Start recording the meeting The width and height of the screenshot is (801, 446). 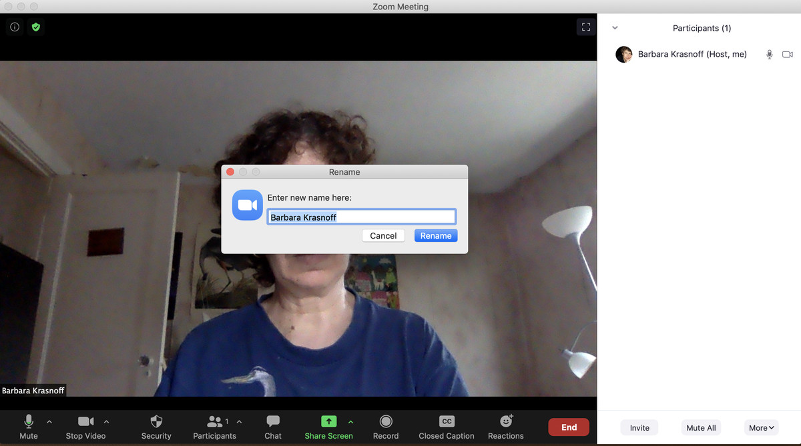(x=385, y=427)
